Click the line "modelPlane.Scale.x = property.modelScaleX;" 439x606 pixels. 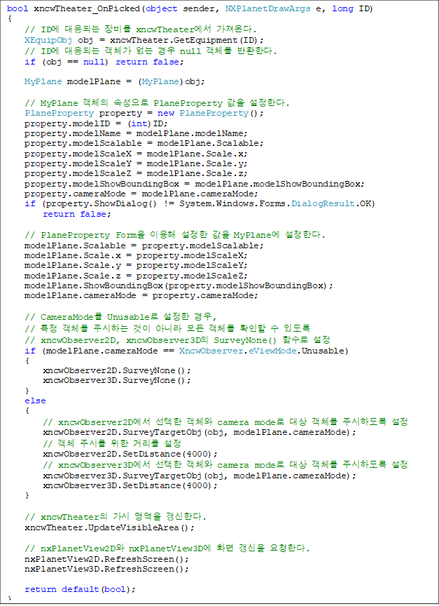click(x=136, y=256)
